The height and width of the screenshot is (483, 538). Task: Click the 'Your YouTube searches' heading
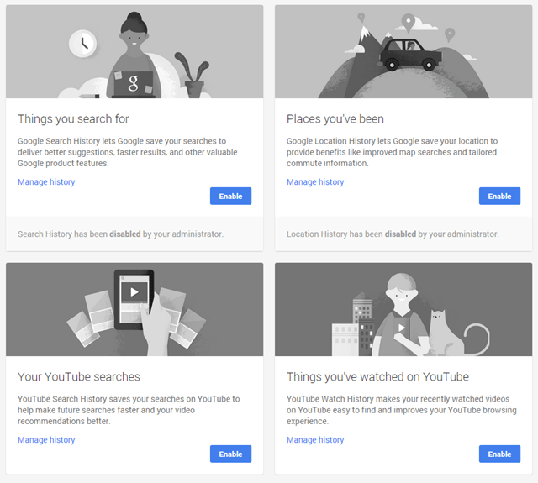click(x=79, y=376)
